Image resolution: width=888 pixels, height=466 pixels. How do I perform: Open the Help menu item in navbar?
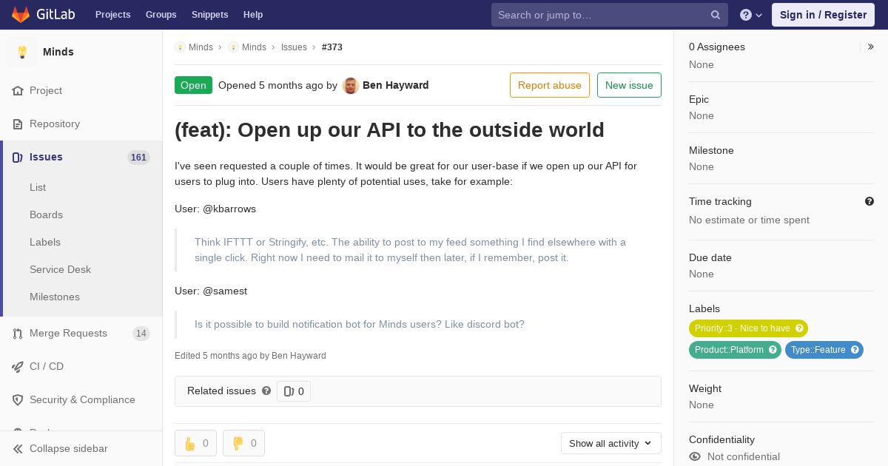(x=253, y=15)
